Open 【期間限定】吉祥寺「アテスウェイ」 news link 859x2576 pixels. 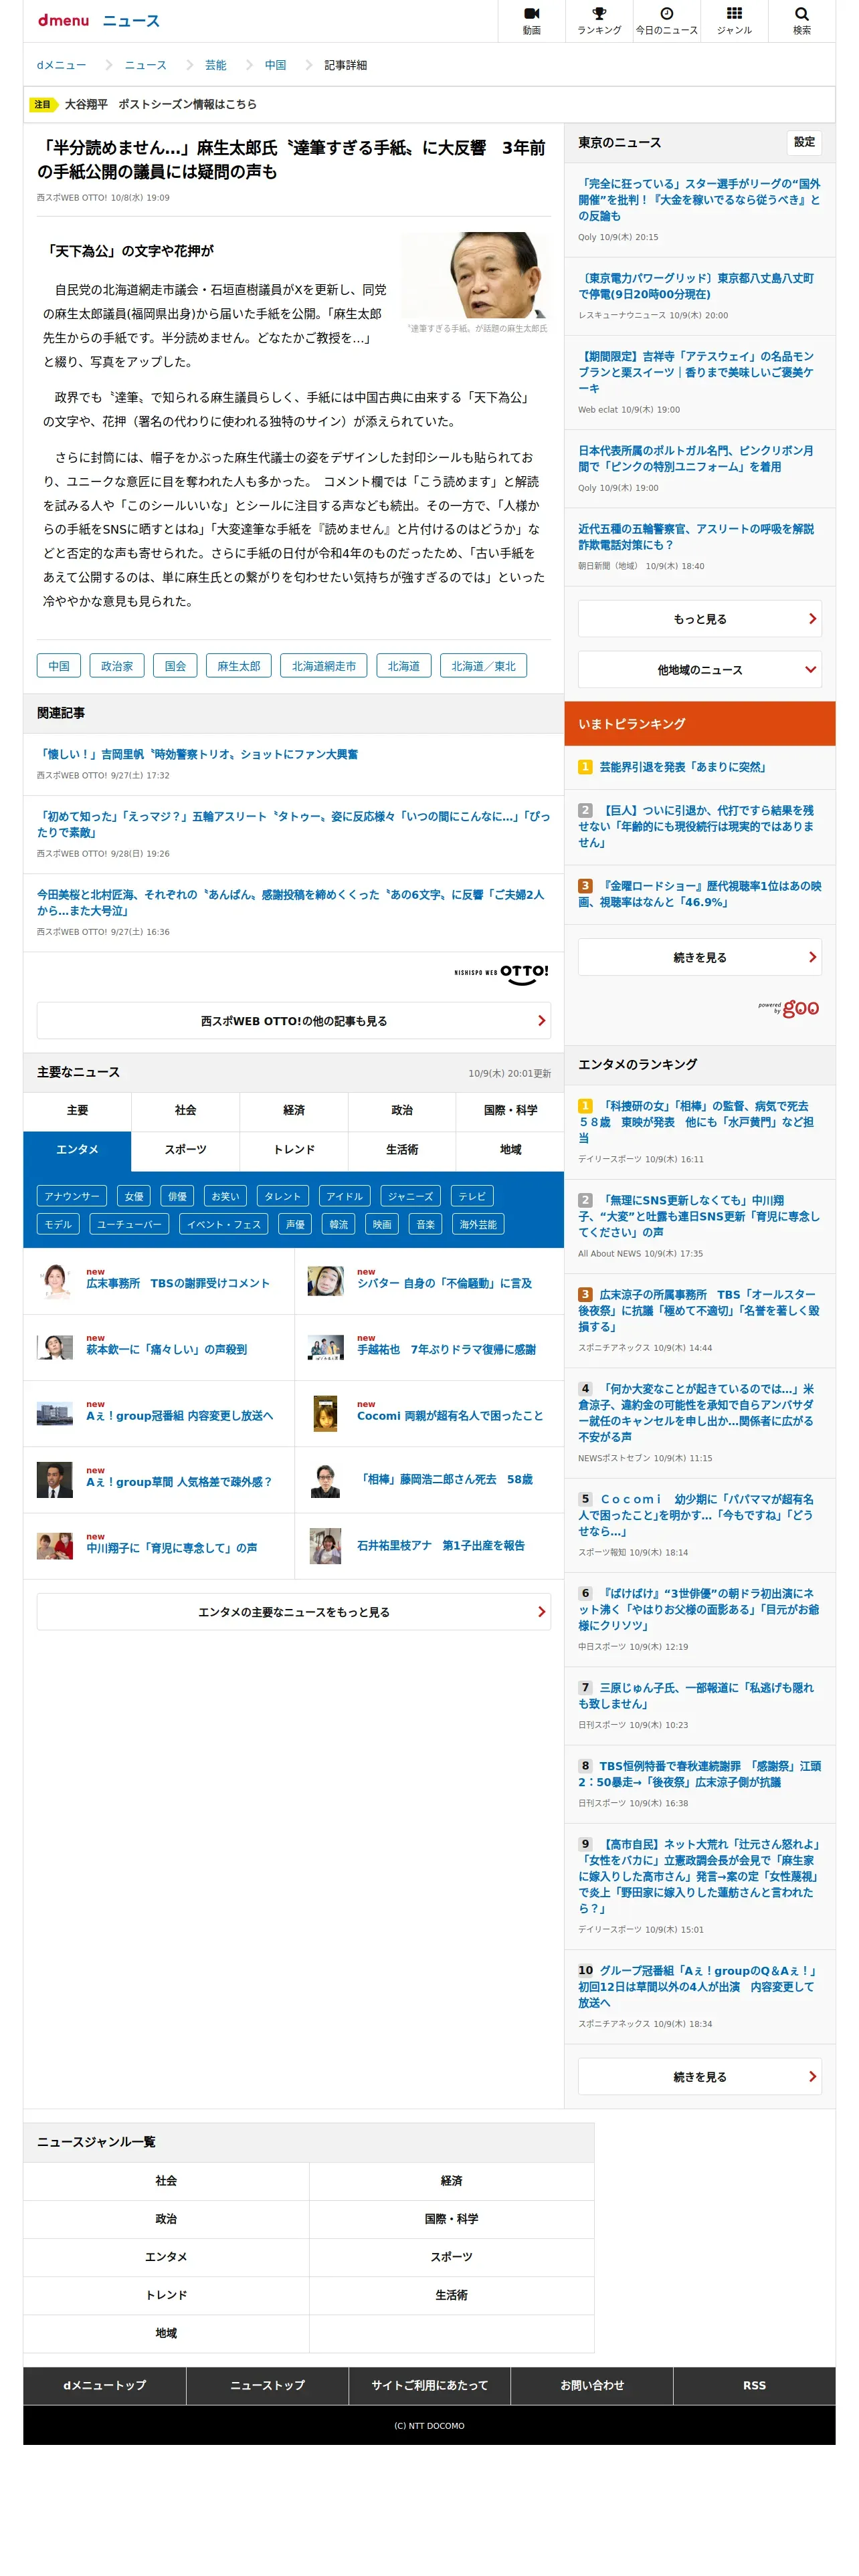696,372
